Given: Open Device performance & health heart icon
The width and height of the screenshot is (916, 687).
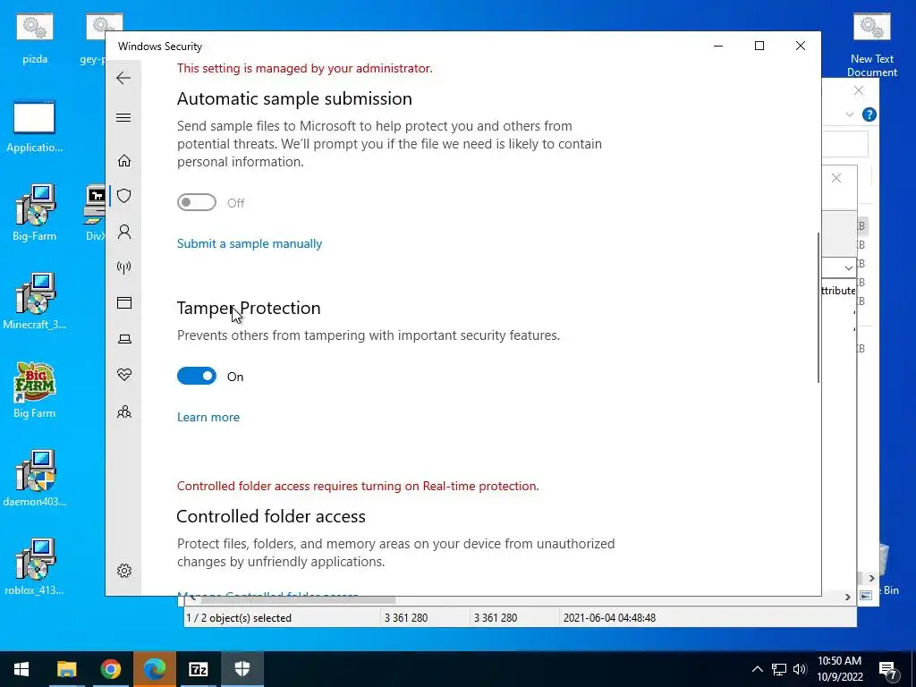Looking at the screenshot, I should click(x=123, y=375).
